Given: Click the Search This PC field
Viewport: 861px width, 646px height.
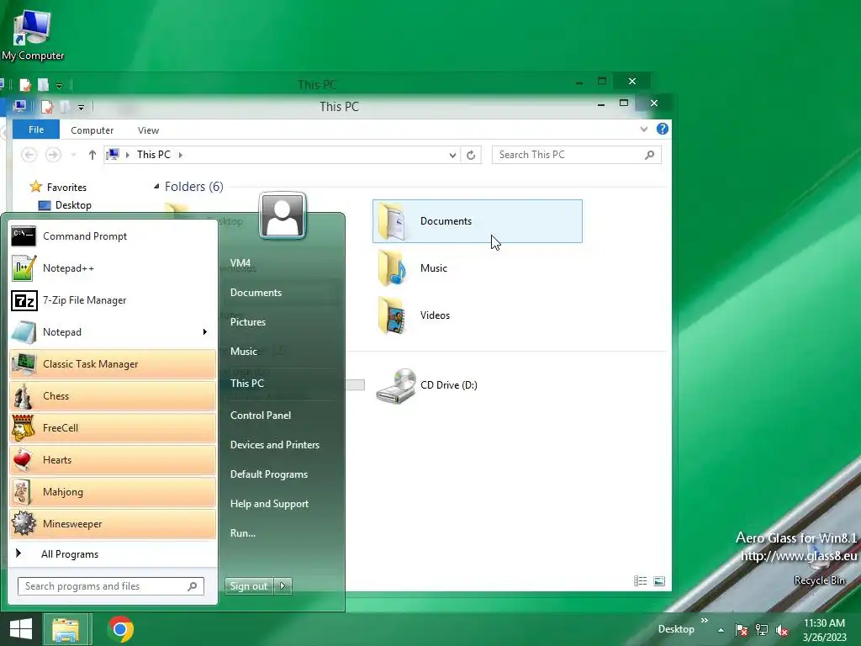Looking at the screenshot, I should [576, 155].
